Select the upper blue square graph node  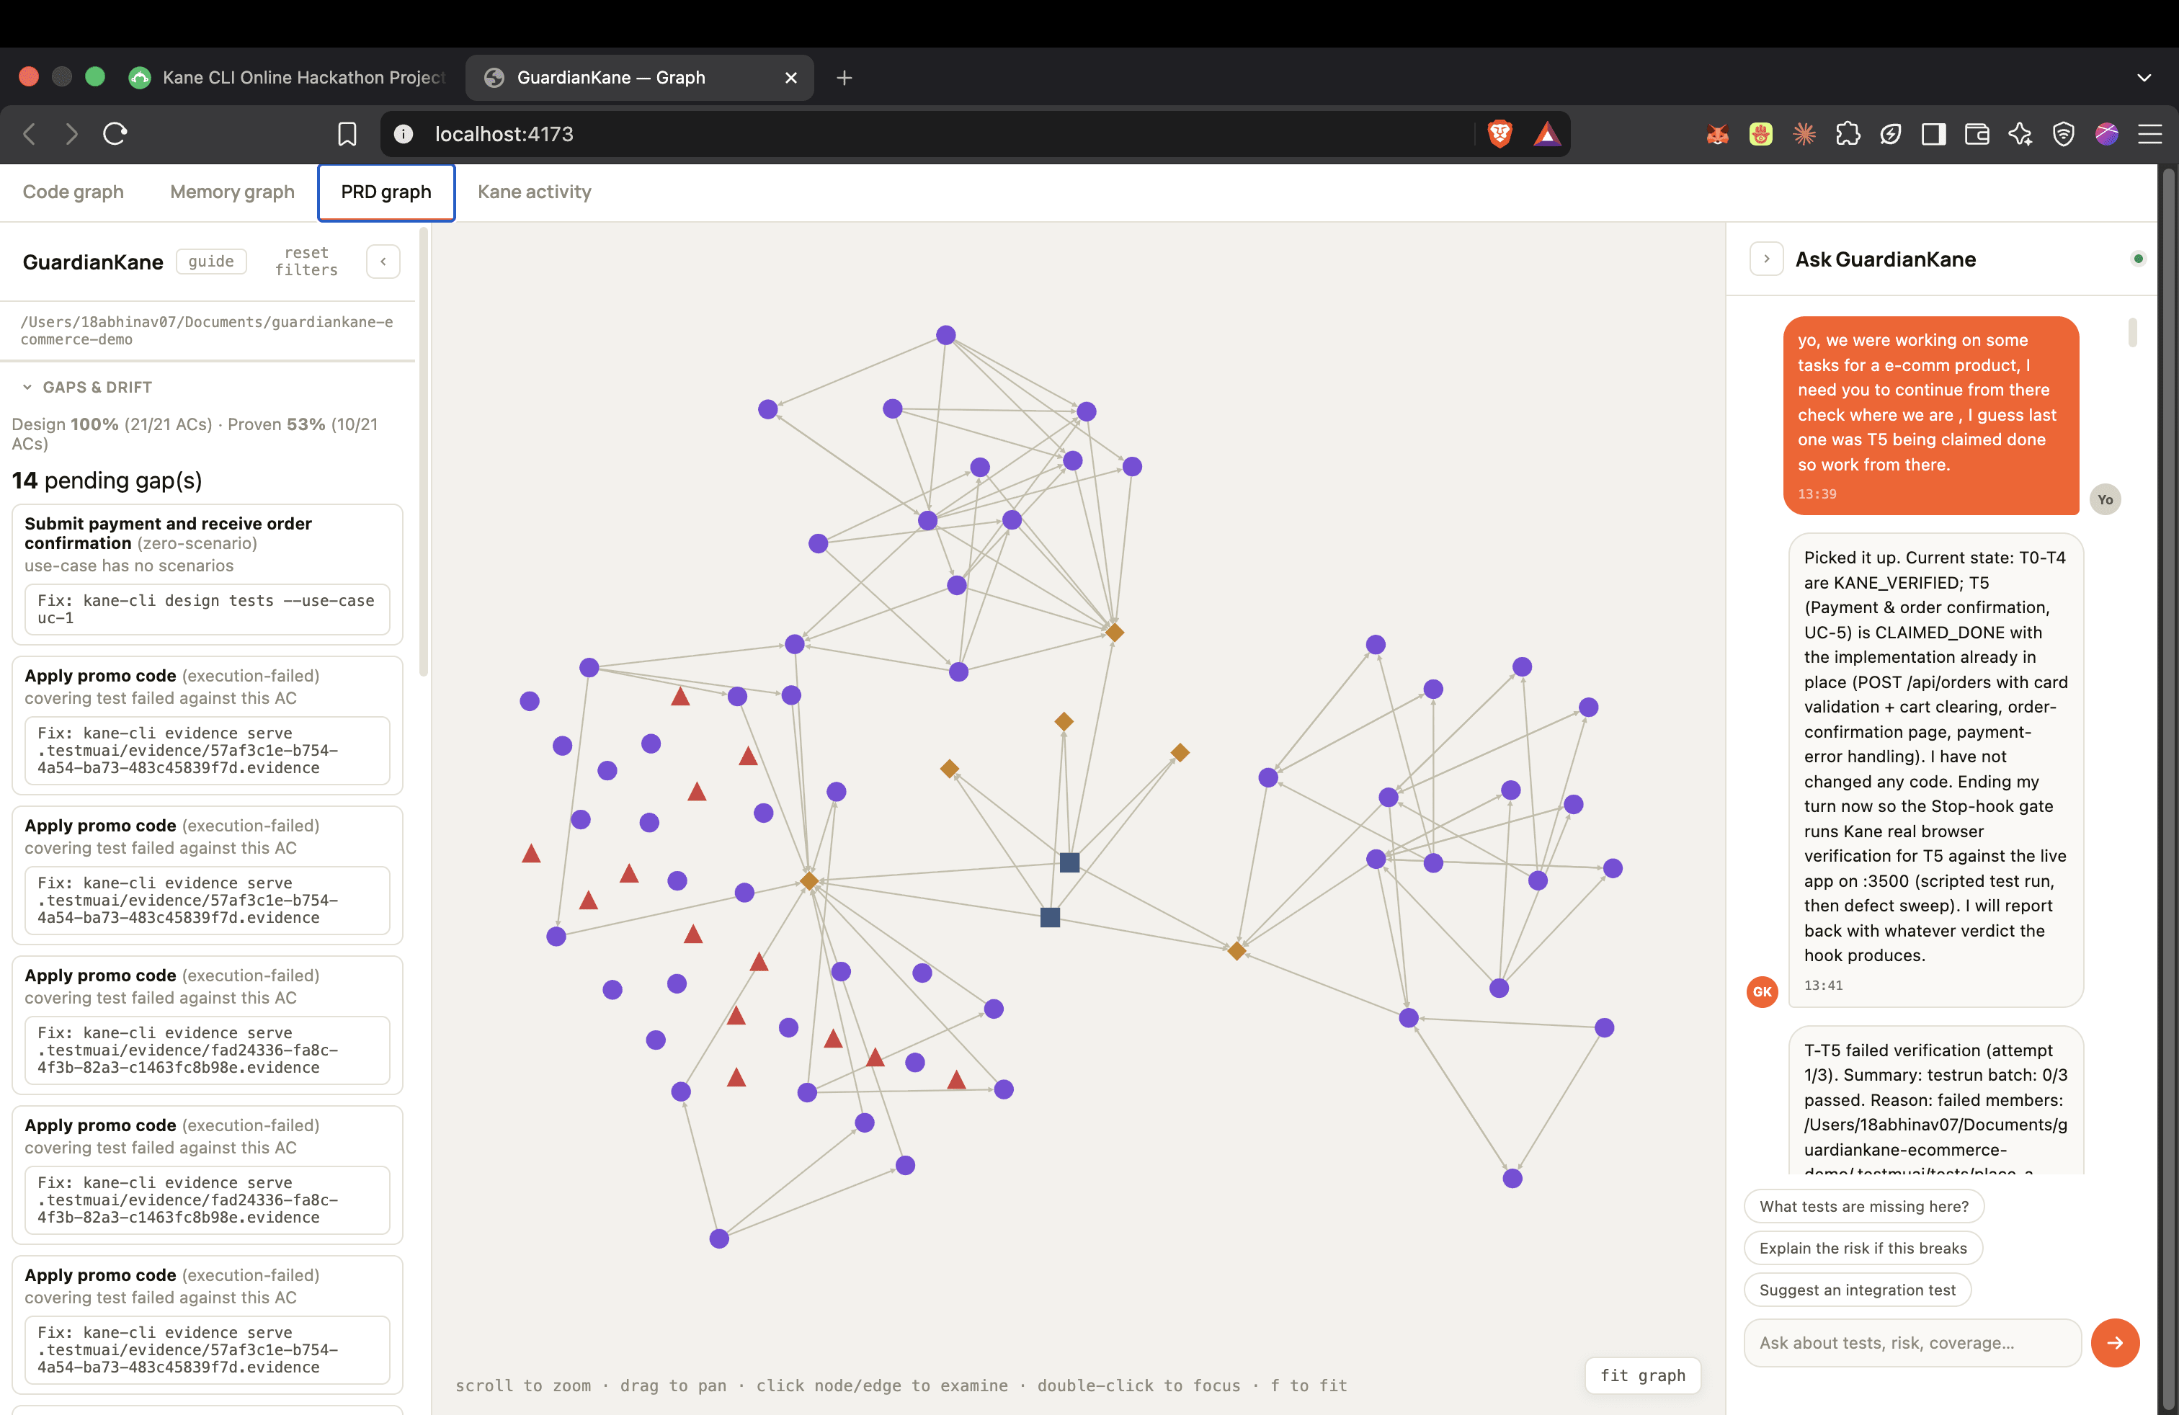pos(1069,862)
